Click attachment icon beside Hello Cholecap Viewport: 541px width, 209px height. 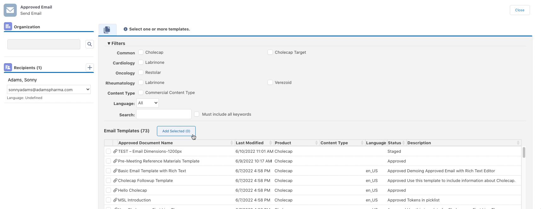115,190
